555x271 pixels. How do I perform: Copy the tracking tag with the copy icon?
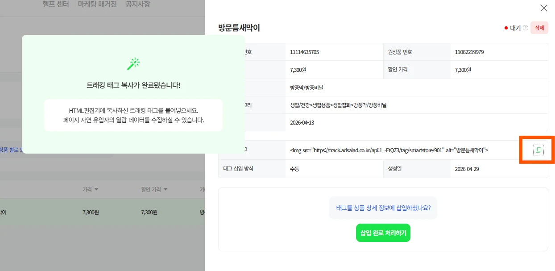538,150
